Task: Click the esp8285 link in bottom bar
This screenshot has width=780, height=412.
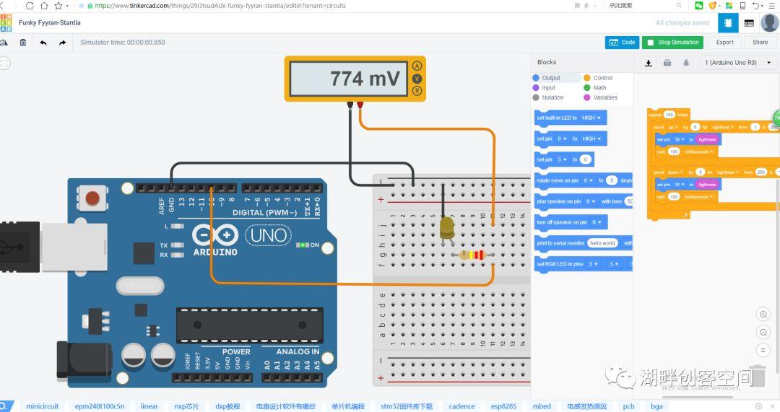Action: [x=503, y=406]
